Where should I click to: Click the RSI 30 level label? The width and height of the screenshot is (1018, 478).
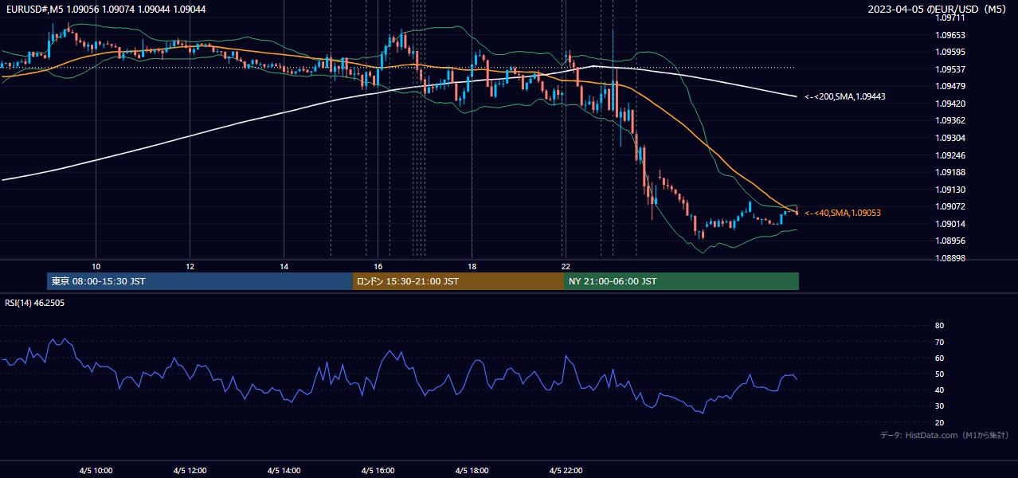coord(939,406)
